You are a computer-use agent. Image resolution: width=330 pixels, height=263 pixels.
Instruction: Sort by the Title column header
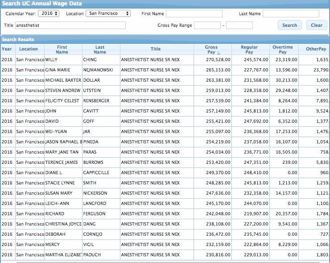pos(156,49)
